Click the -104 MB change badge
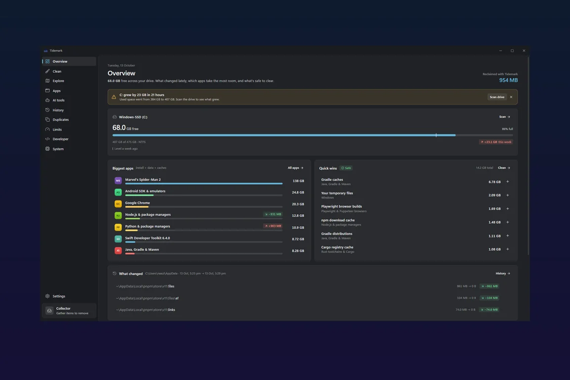The height and width of the screenshot is (380, 570). [x=489, y=298]
